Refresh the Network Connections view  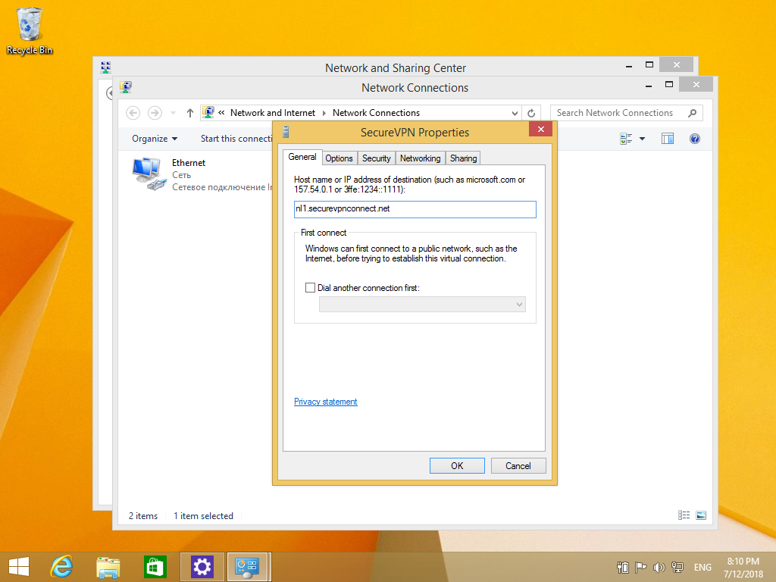[x=531, y=113]
